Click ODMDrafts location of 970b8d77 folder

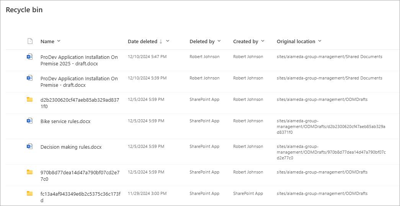(x=322, y=172)
